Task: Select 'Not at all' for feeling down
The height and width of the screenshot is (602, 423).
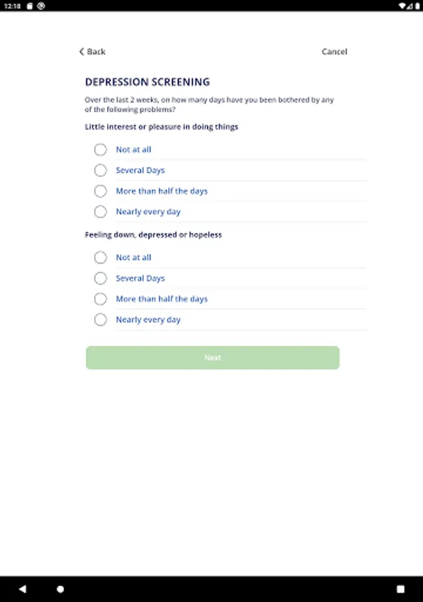Action: pos(100,258)
